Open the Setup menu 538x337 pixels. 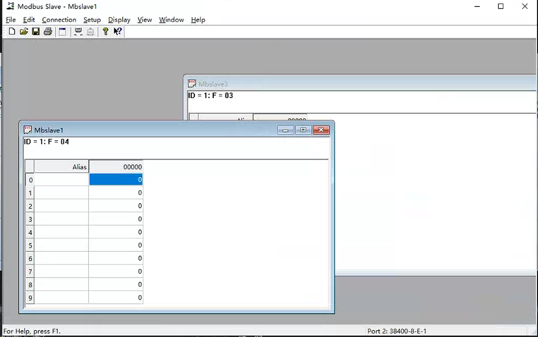92,20
